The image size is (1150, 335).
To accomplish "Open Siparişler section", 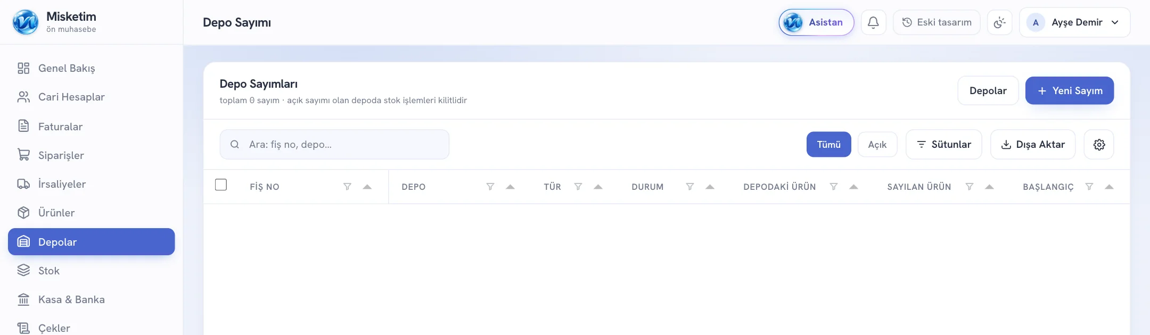I will tap(92, 155).
